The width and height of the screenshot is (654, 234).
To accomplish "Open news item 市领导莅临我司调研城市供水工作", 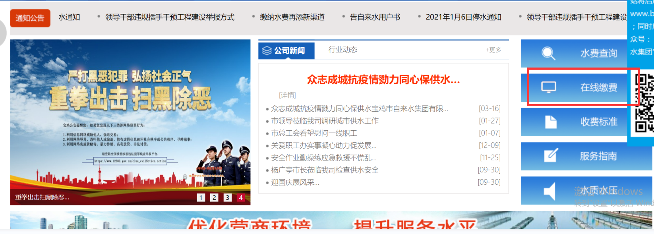I will pos(325,121).
